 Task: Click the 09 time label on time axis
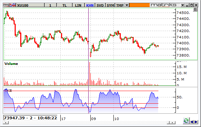pyautogui.click(x=94, y=119)
